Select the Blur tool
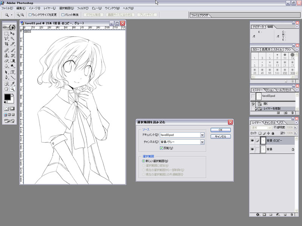 coord(6,66)
